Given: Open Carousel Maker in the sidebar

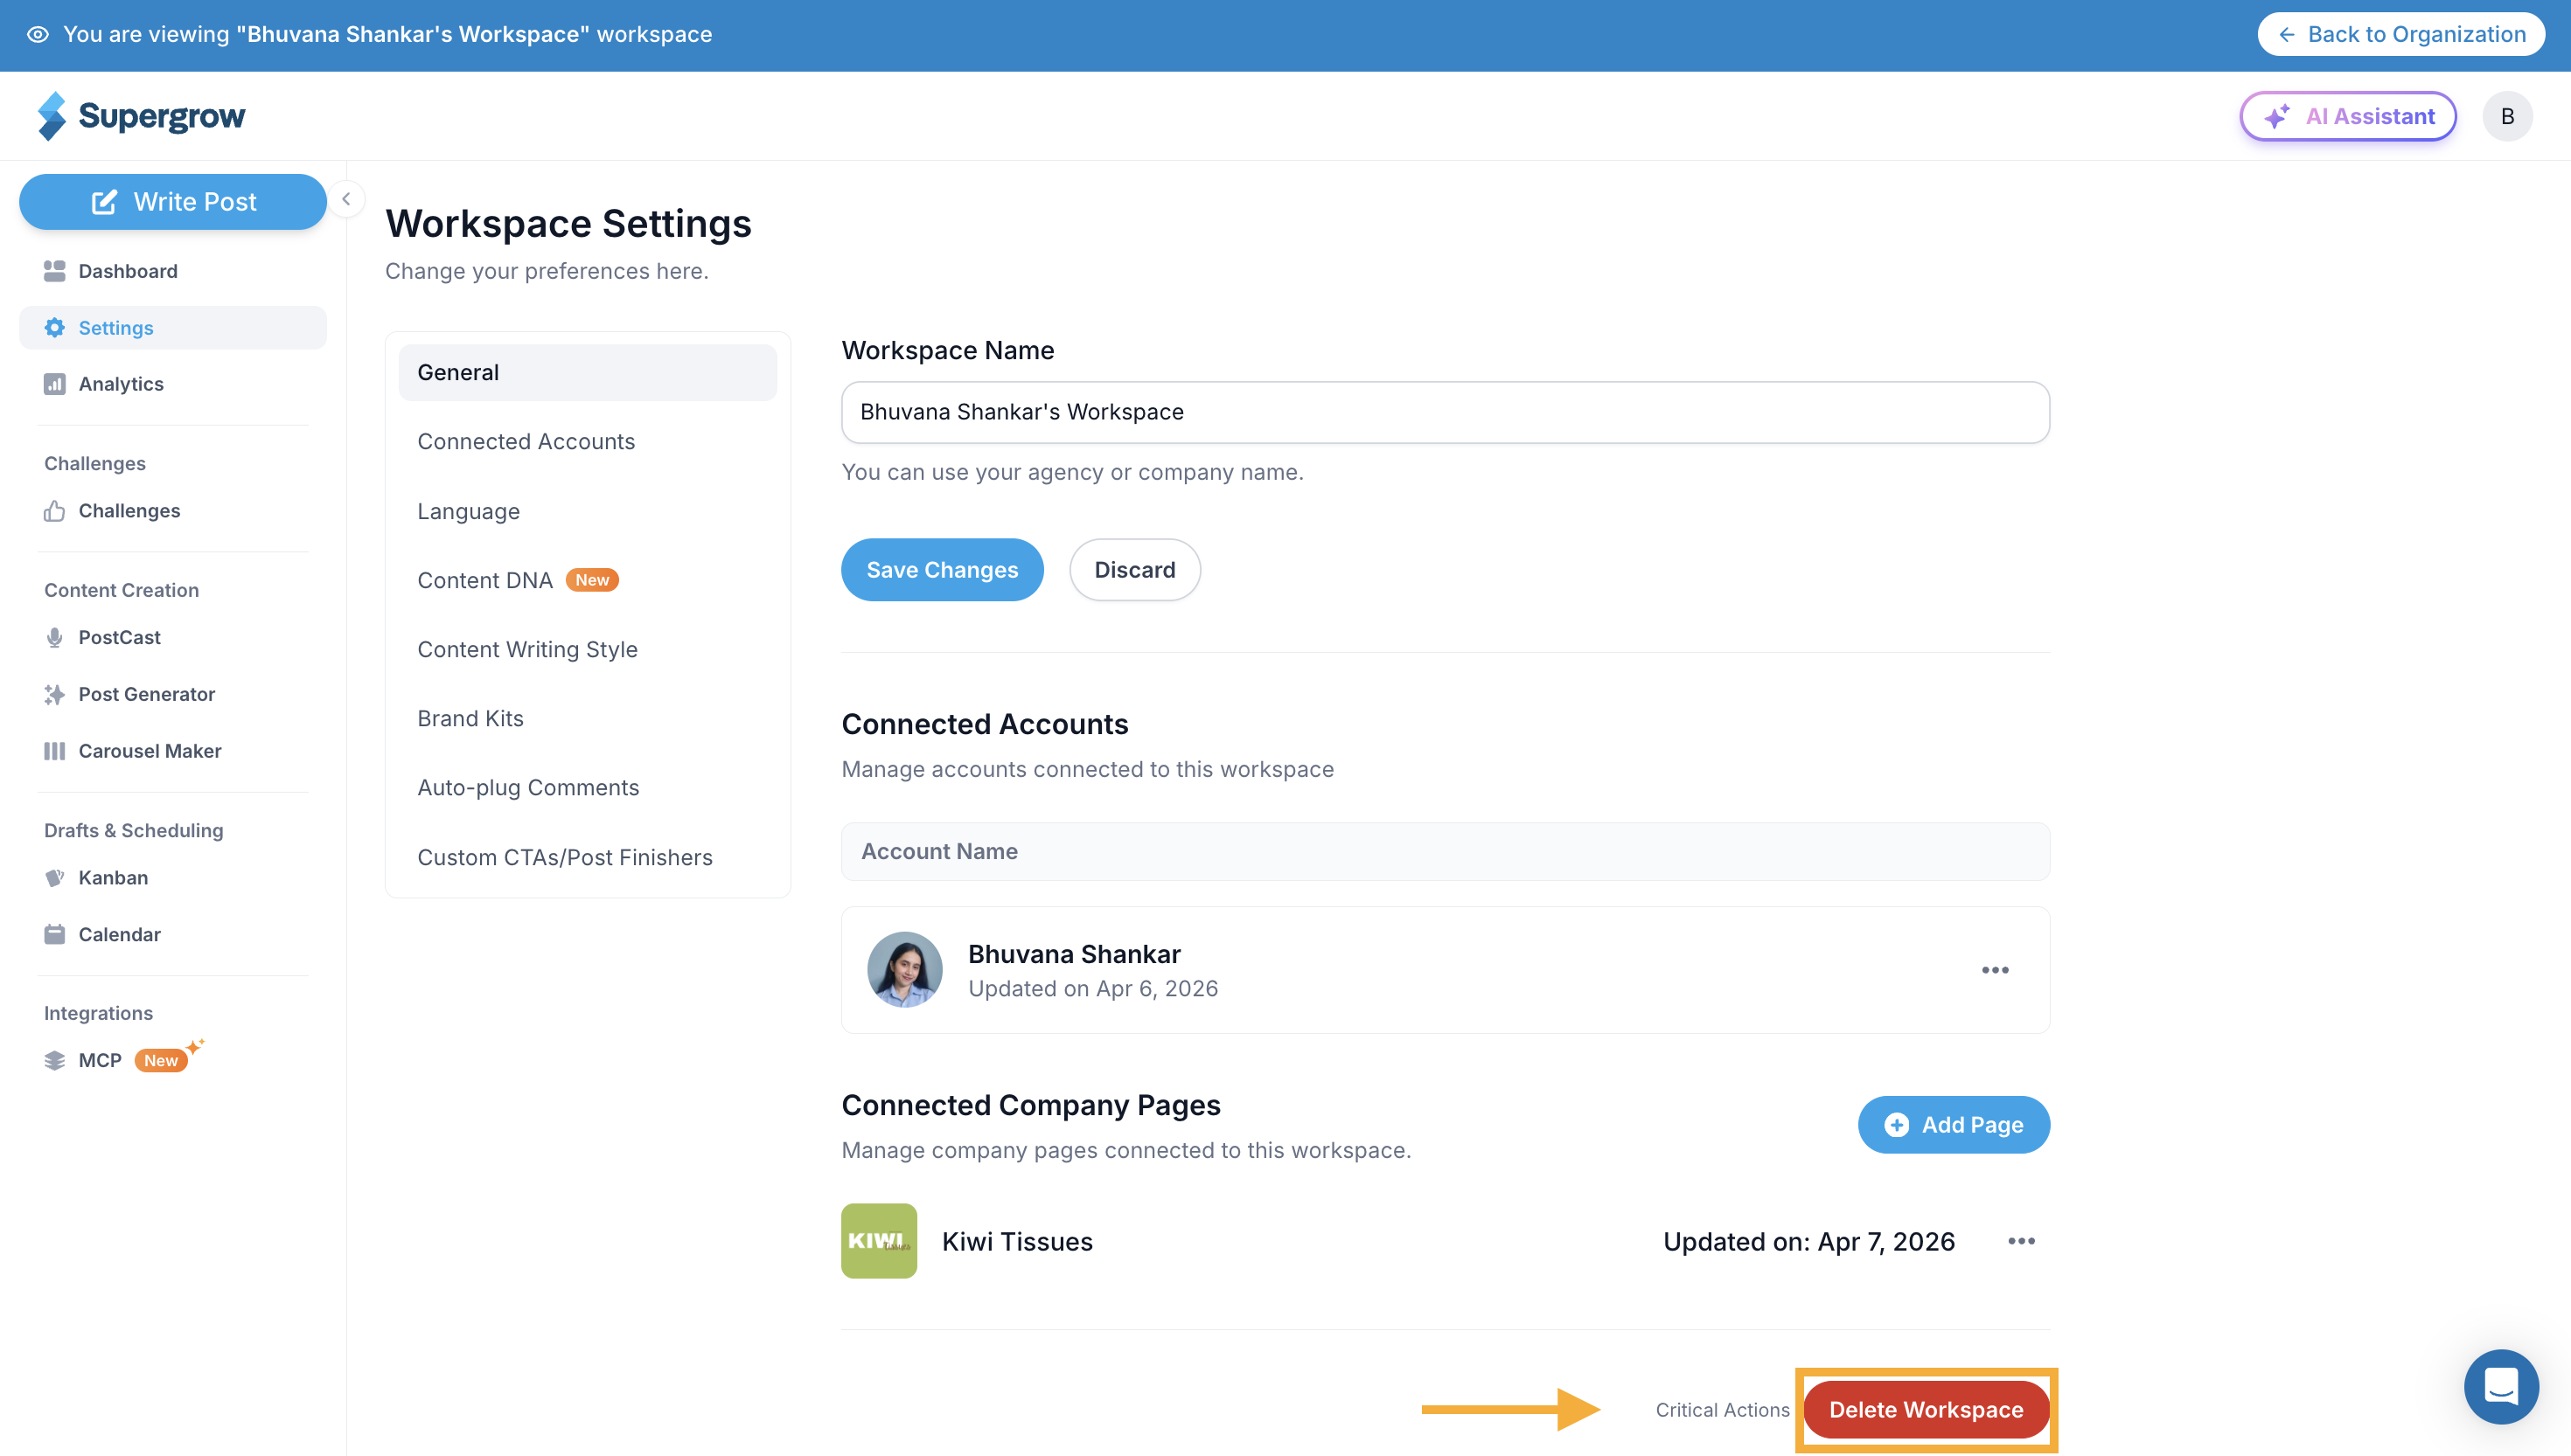Looking at the screenshot, I should click(x=173, y=751).
